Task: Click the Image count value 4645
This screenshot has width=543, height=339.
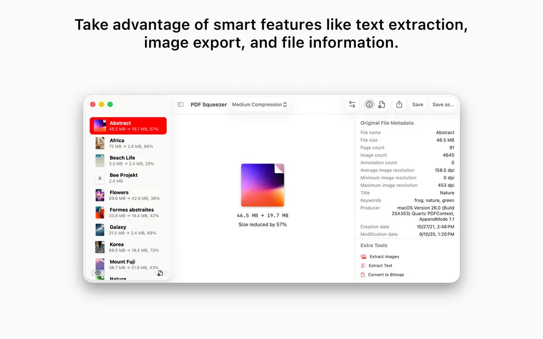Action: (x=448, y=155)
